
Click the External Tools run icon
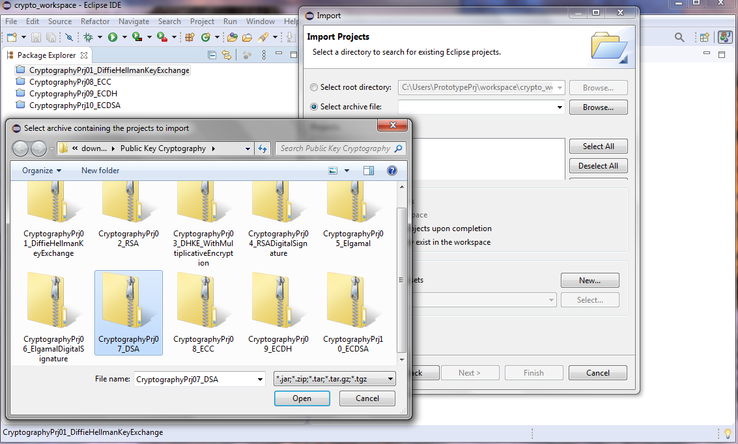162,37
